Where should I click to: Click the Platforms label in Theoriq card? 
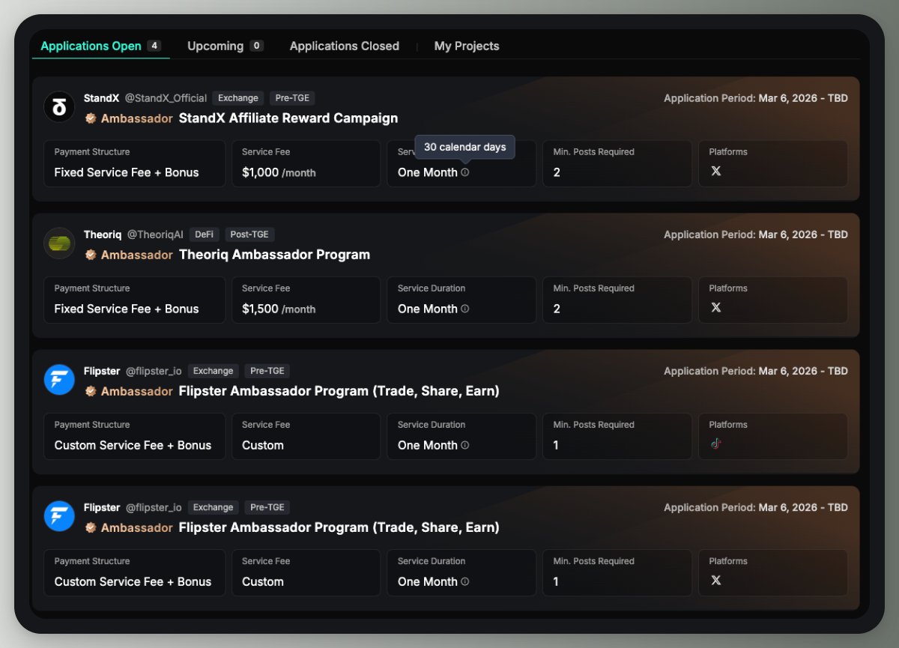point(728,288)
